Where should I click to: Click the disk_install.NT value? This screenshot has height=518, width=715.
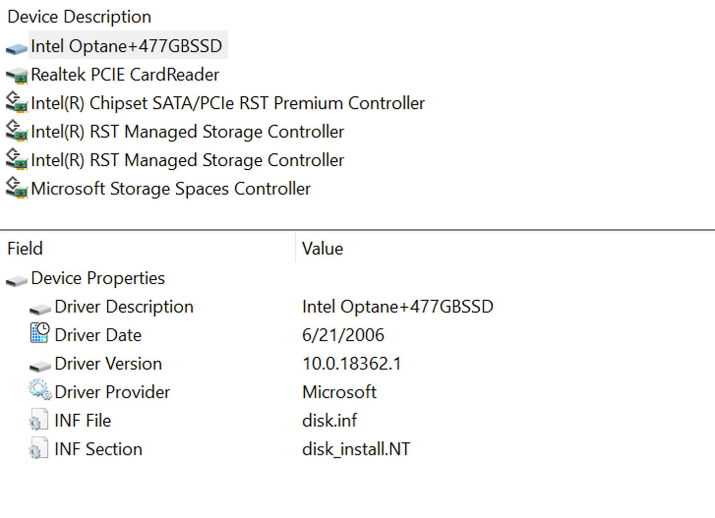click(x=356, y=449)
